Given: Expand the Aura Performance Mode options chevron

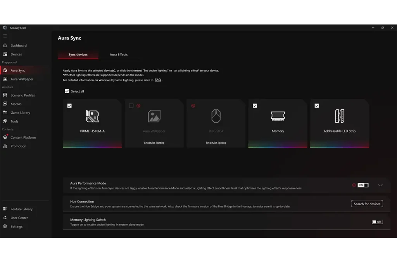Looking at the screenshot, I should pos(380,185).
